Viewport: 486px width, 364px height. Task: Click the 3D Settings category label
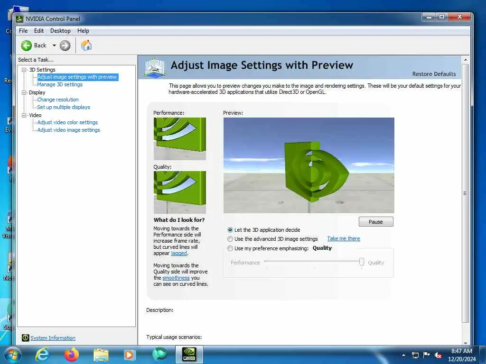(42, 70)
